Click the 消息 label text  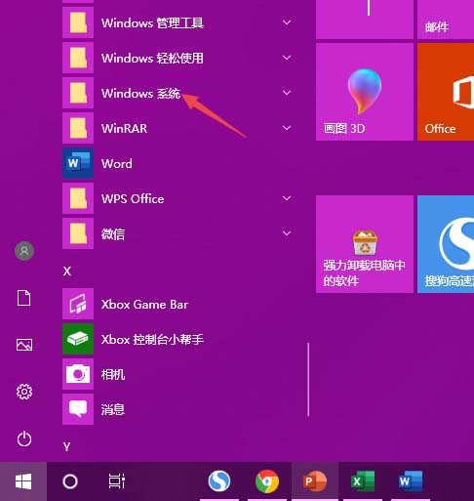pyautogui.click(x=113, y=410)
